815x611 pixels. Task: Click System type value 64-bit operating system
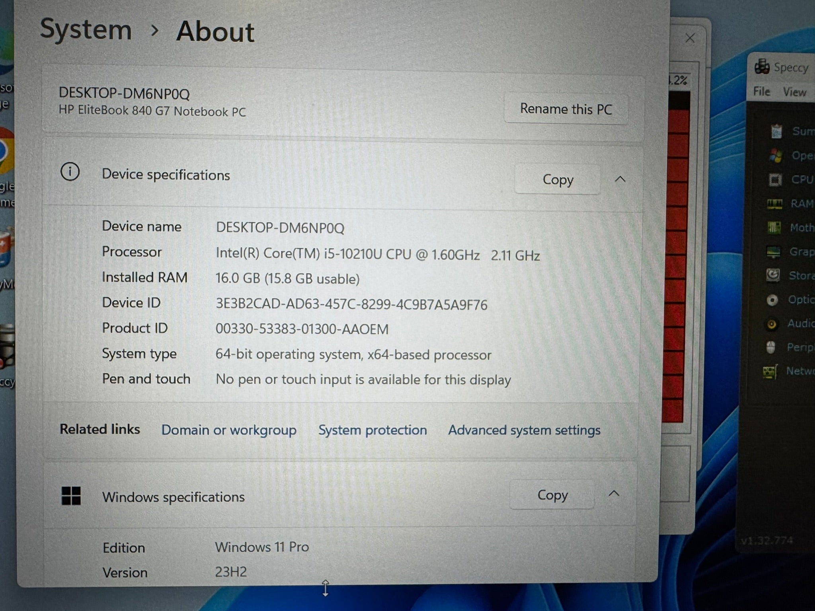pyautogui.click(x=353, y=354)
